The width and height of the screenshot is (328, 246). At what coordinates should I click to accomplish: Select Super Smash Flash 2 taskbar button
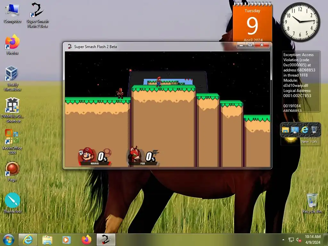click(106, 240)
